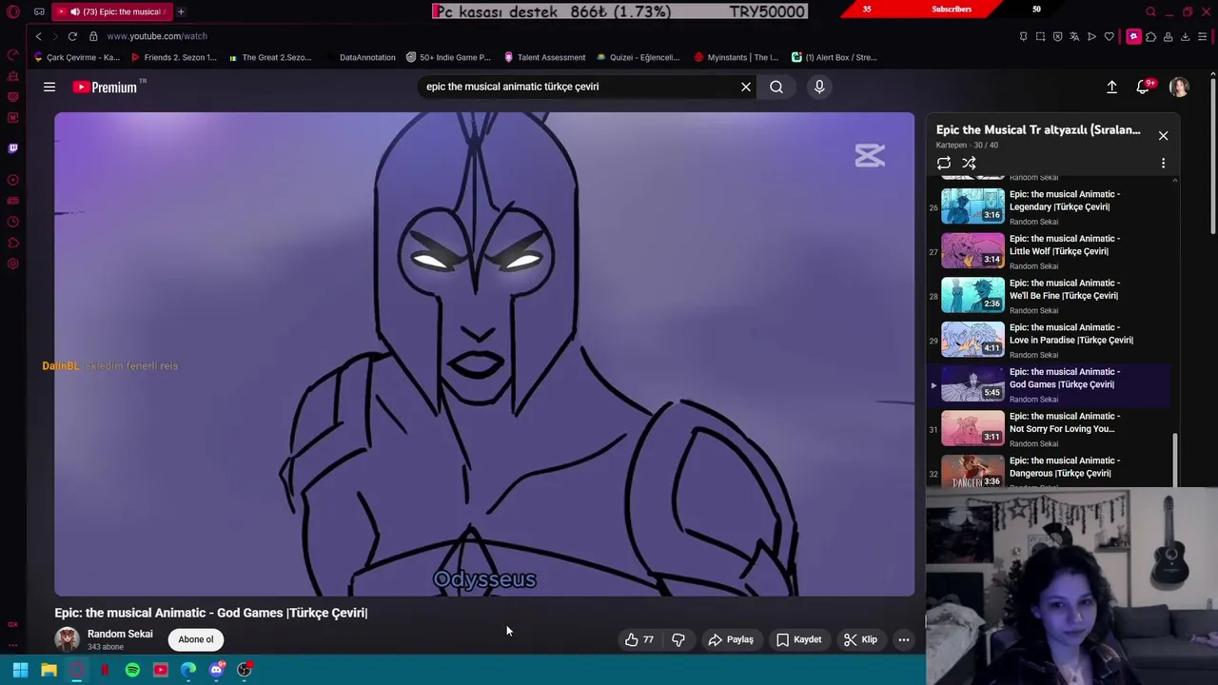Run search with the magnifier button
This screenshot has width=1218, height=685.
776,87
